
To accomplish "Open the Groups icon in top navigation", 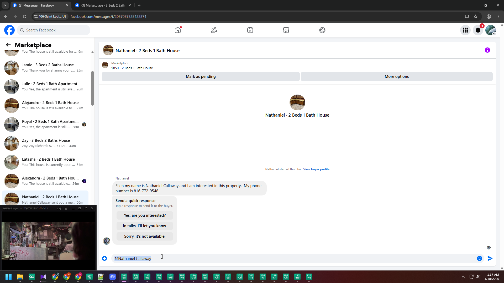I will 322,30.
